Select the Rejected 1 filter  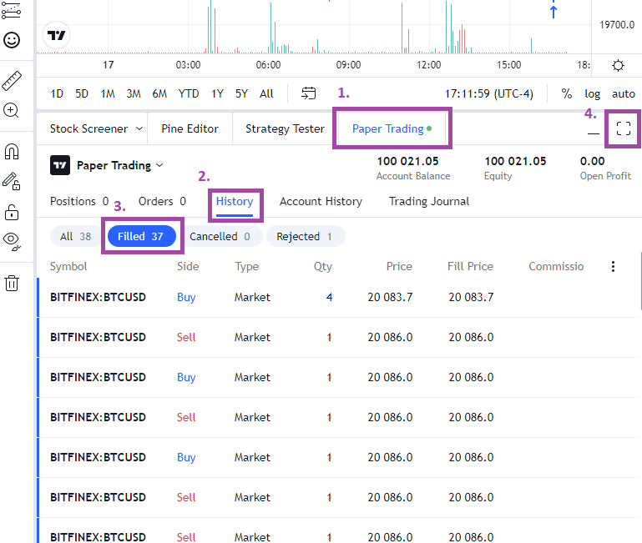(306, 237)
